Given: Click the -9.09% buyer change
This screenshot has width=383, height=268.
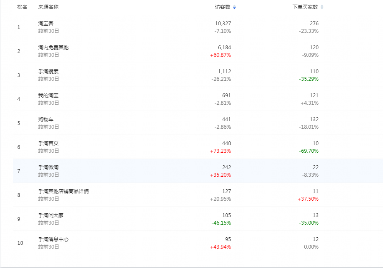Looking at the screenshot, I should [310, 55].
